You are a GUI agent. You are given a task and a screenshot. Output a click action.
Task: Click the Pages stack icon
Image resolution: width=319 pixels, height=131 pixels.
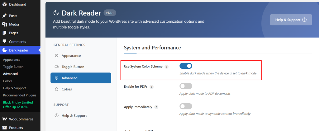click(4, 33)
